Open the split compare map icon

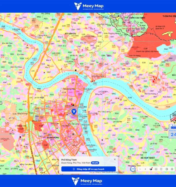pos(161,169)
